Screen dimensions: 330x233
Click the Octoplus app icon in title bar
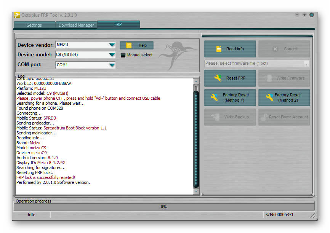click(x=17, y=15)
